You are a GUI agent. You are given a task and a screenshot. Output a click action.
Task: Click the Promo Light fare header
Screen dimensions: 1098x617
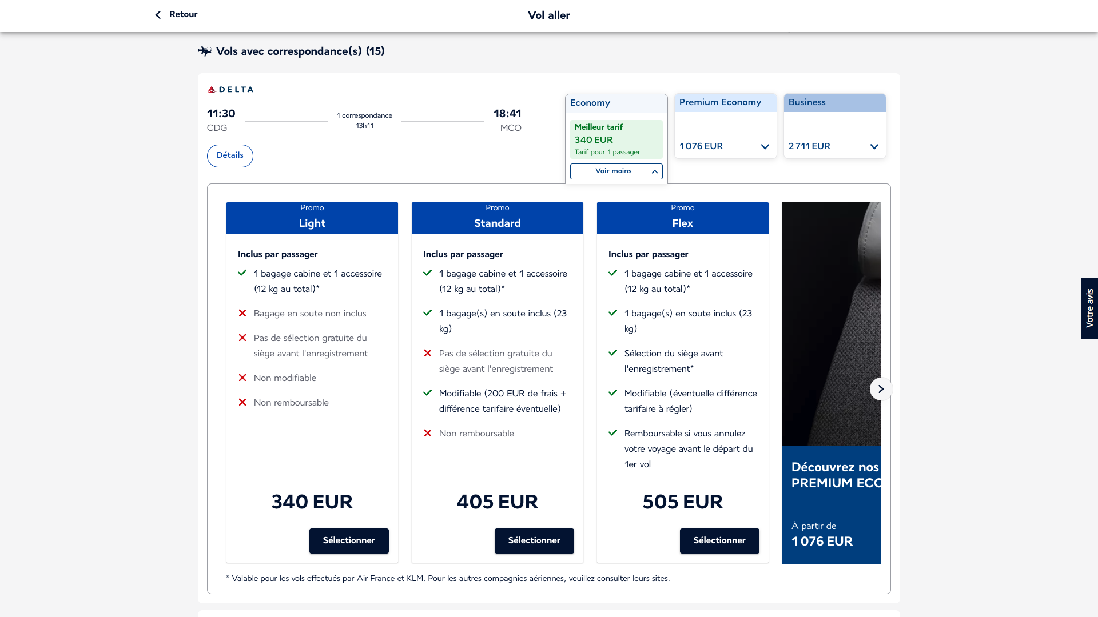click(x=312, y=218)
